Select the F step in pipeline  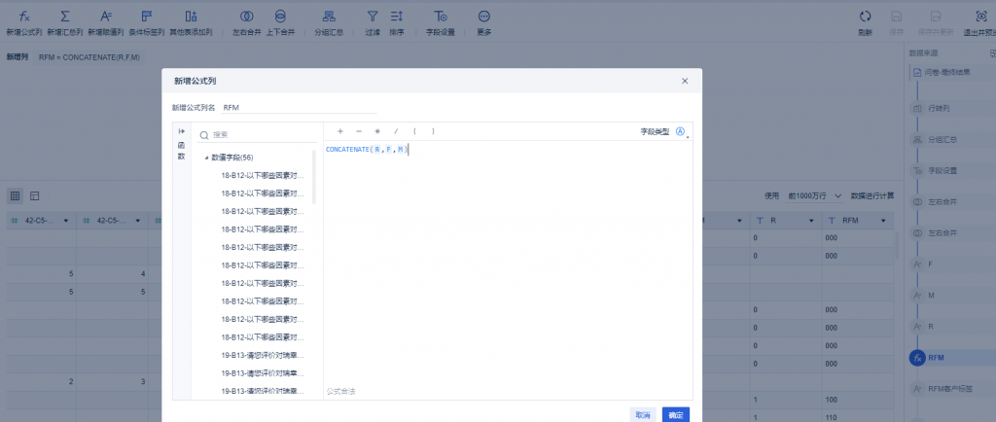pos(931,264)
